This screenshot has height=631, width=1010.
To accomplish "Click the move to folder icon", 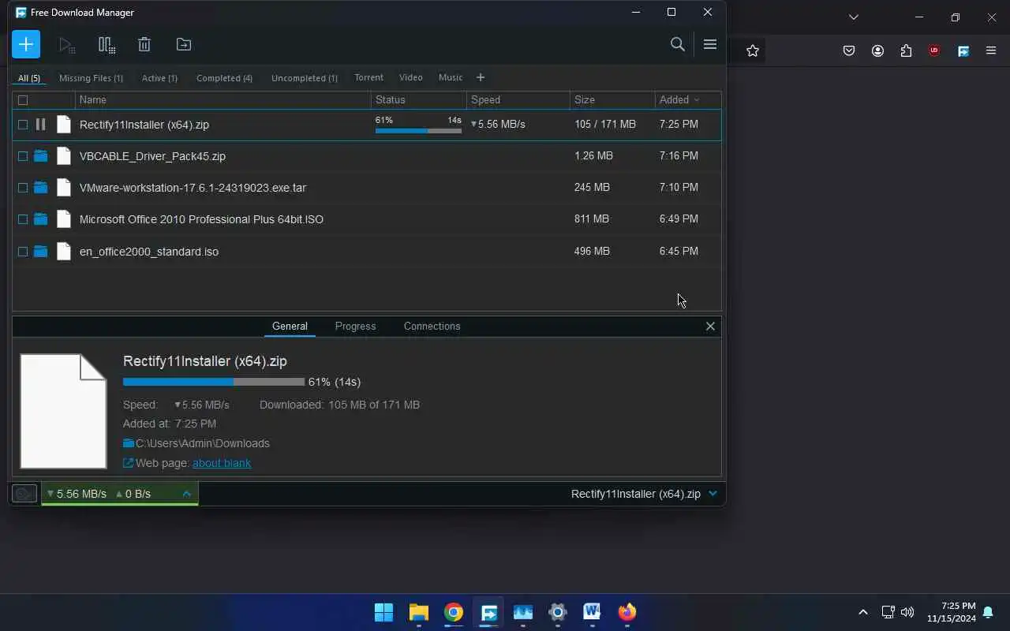I will (184, 45).
